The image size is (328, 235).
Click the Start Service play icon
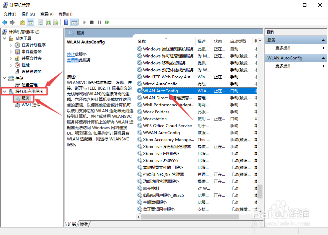pos(84,22)
